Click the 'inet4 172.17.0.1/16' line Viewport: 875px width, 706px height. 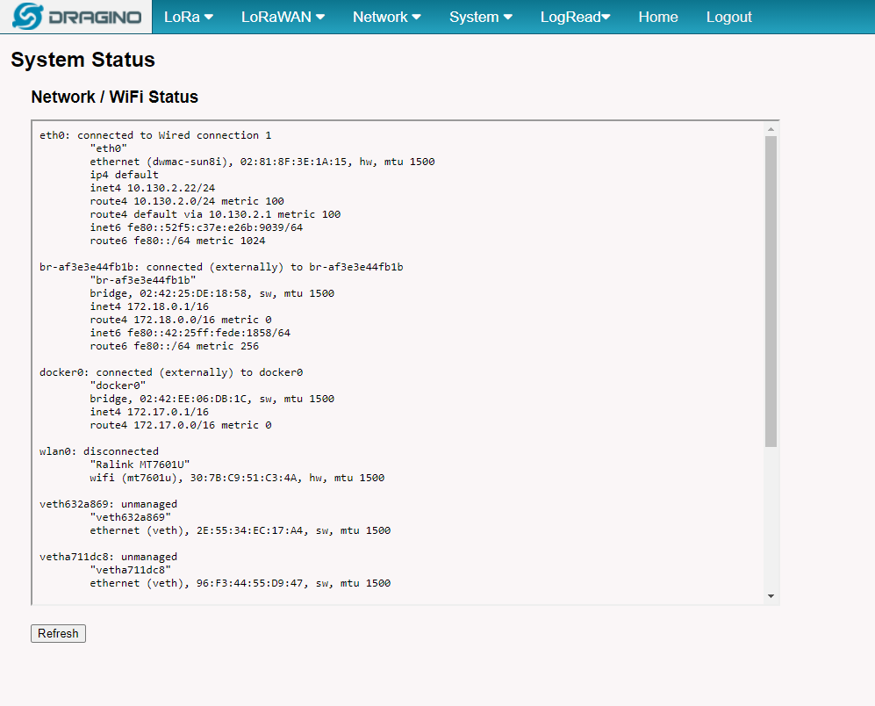[x=149, y=412]
